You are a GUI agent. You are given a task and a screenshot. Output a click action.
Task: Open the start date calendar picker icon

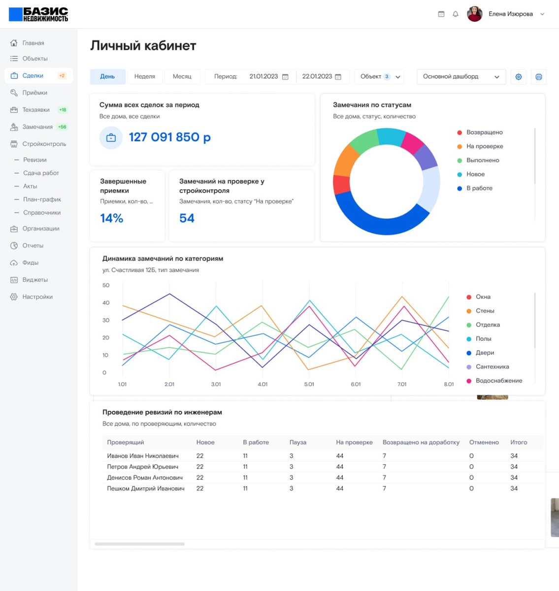285,77
